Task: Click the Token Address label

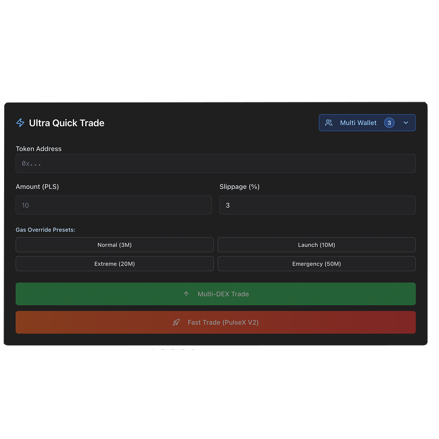Action: 39,149
